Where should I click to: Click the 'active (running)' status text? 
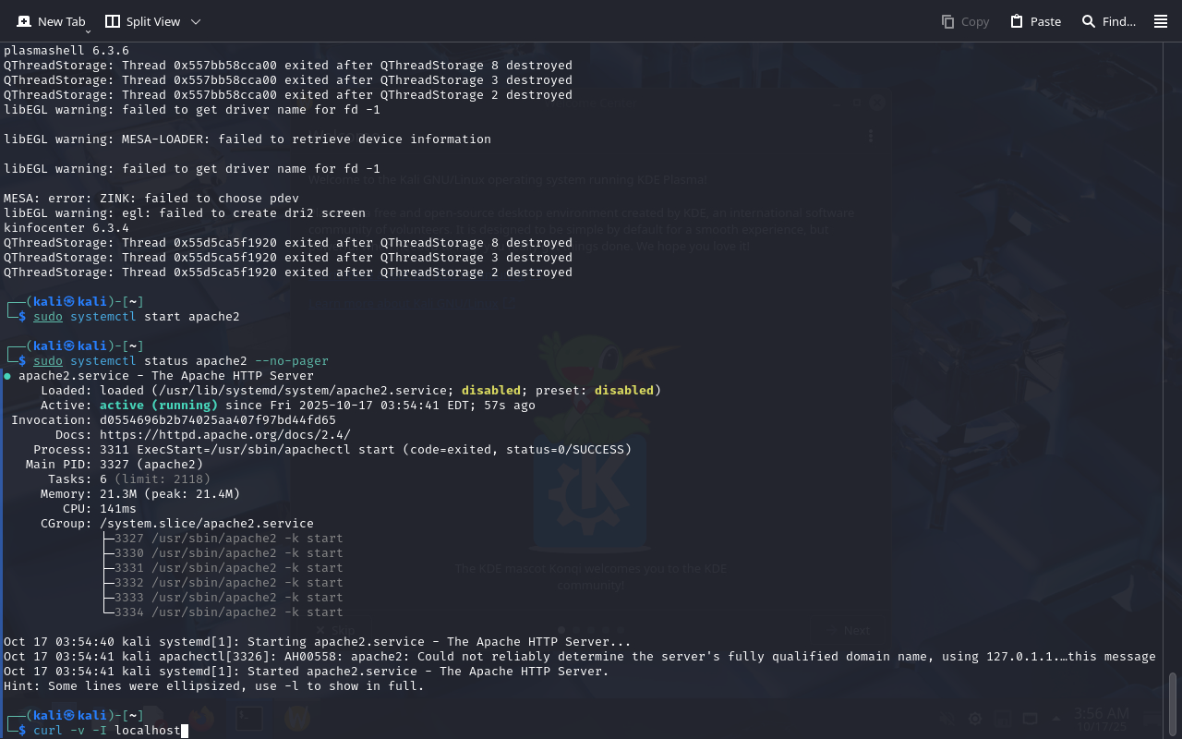[x=158, y=406]
